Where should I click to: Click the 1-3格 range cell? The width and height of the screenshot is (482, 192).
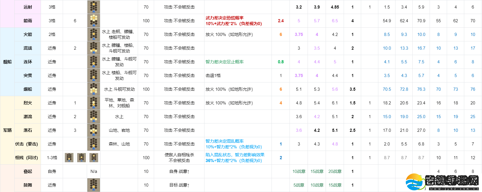tap(52, 158)
